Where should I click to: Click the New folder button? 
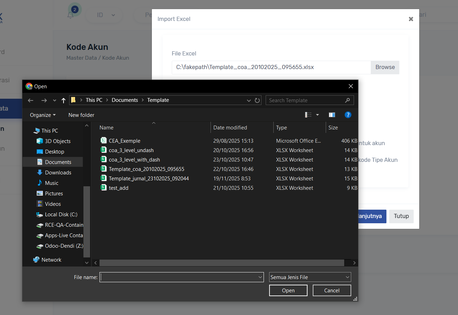(x=81, y=115)
